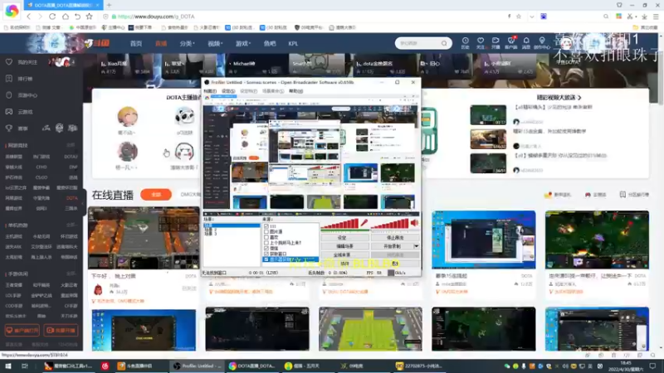The height and width of the screenshot is (373, 664).
Task: Mute desktop speaker icon in OBS window
Action: point(414,223)
